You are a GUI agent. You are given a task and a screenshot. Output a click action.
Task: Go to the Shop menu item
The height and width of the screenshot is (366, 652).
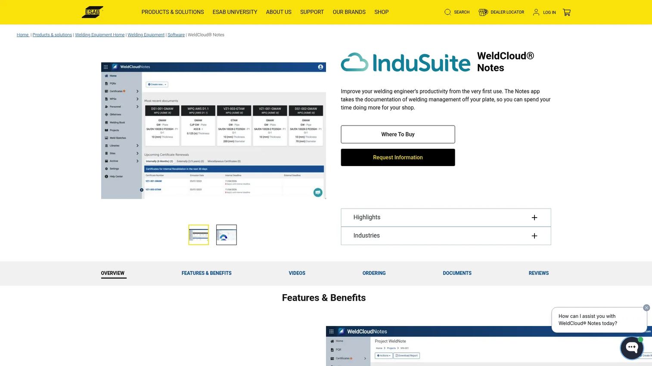point(382,12)
